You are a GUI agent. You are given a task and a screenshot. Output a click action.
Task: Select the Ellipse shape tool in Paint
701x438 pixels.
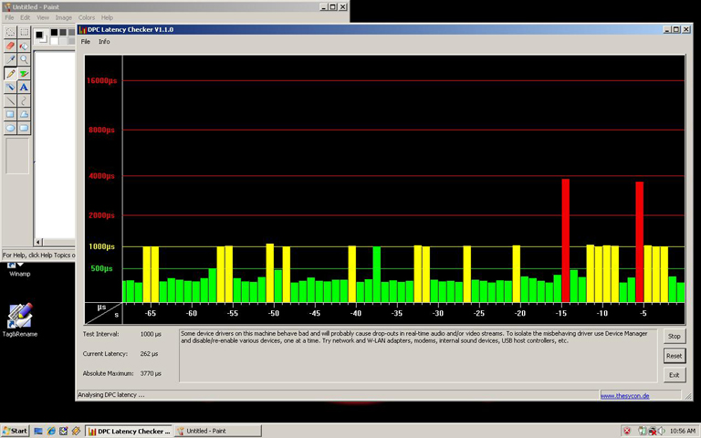point(10,129)
